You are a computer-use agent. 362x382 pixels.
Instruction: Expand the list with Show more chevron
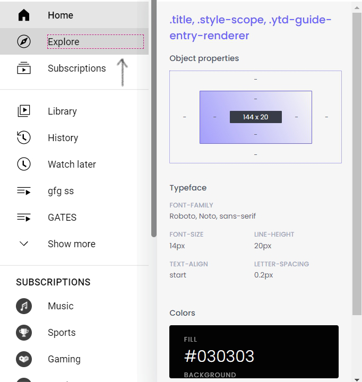coord(24,244)
